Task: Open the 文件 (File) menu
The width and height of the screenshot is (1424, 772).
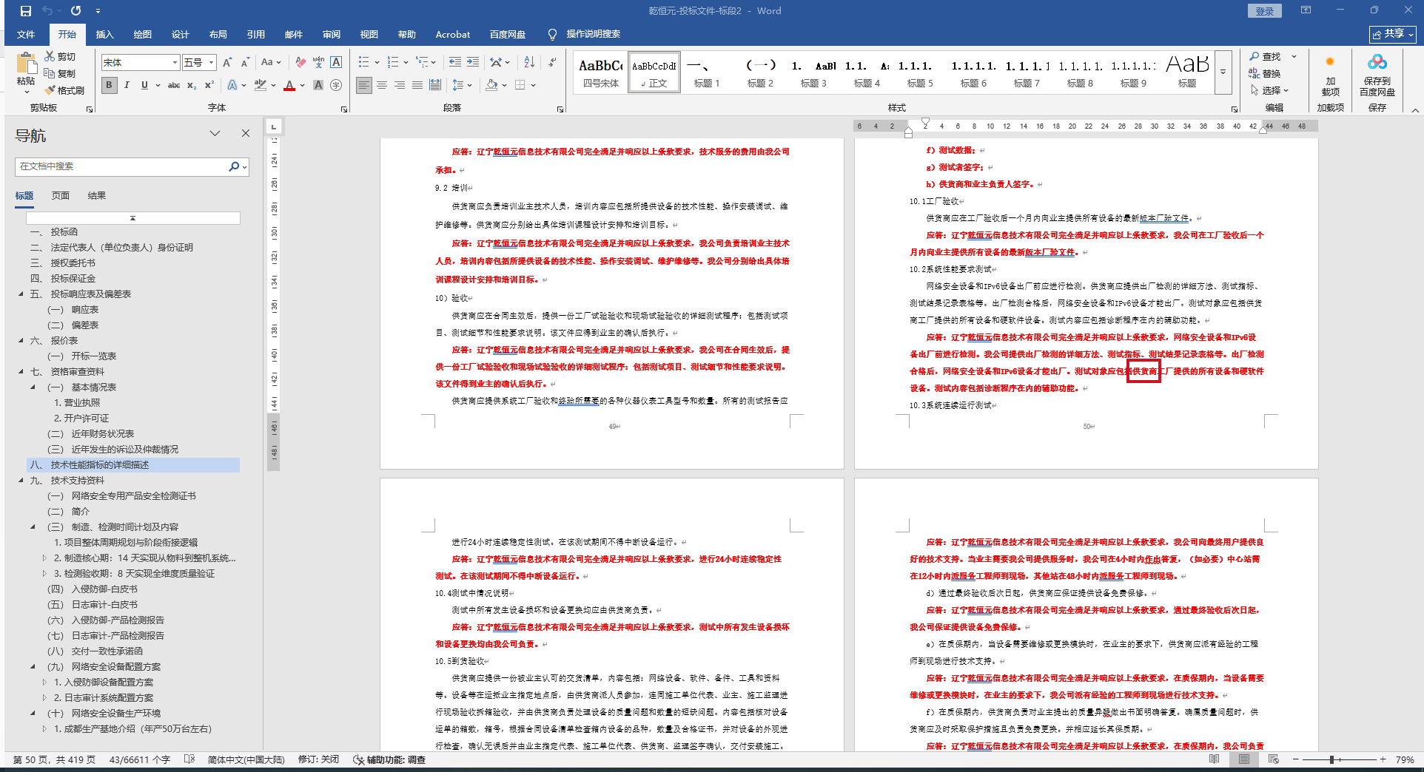Action: (x=26, y=35)
